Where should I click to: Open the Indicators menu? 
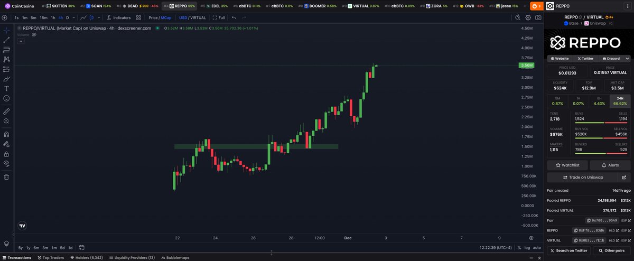click(x=118, y=17)
